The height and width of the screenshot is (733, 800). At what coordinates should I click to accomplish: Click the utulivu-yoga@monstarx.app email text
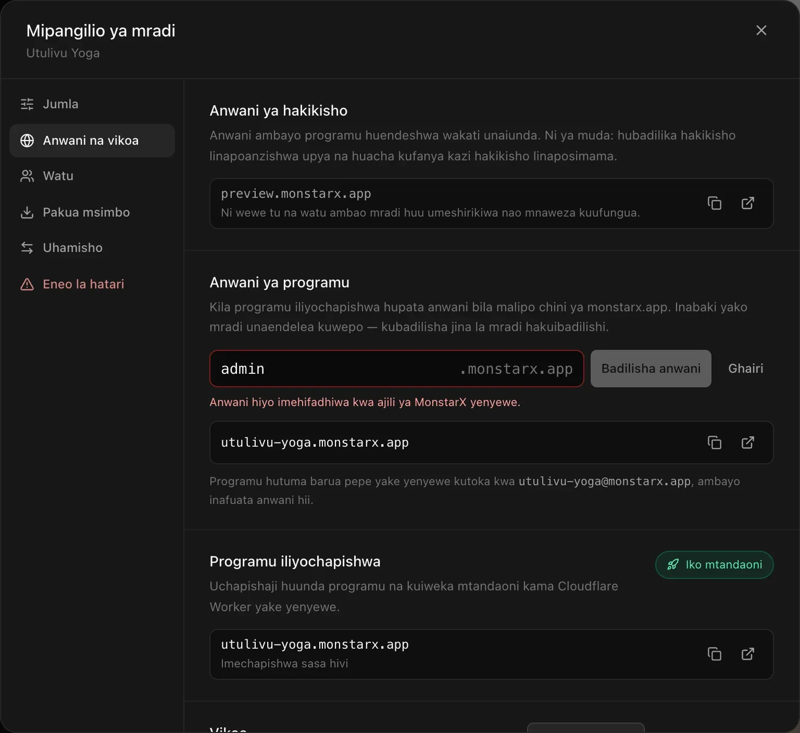pos(604,482)
